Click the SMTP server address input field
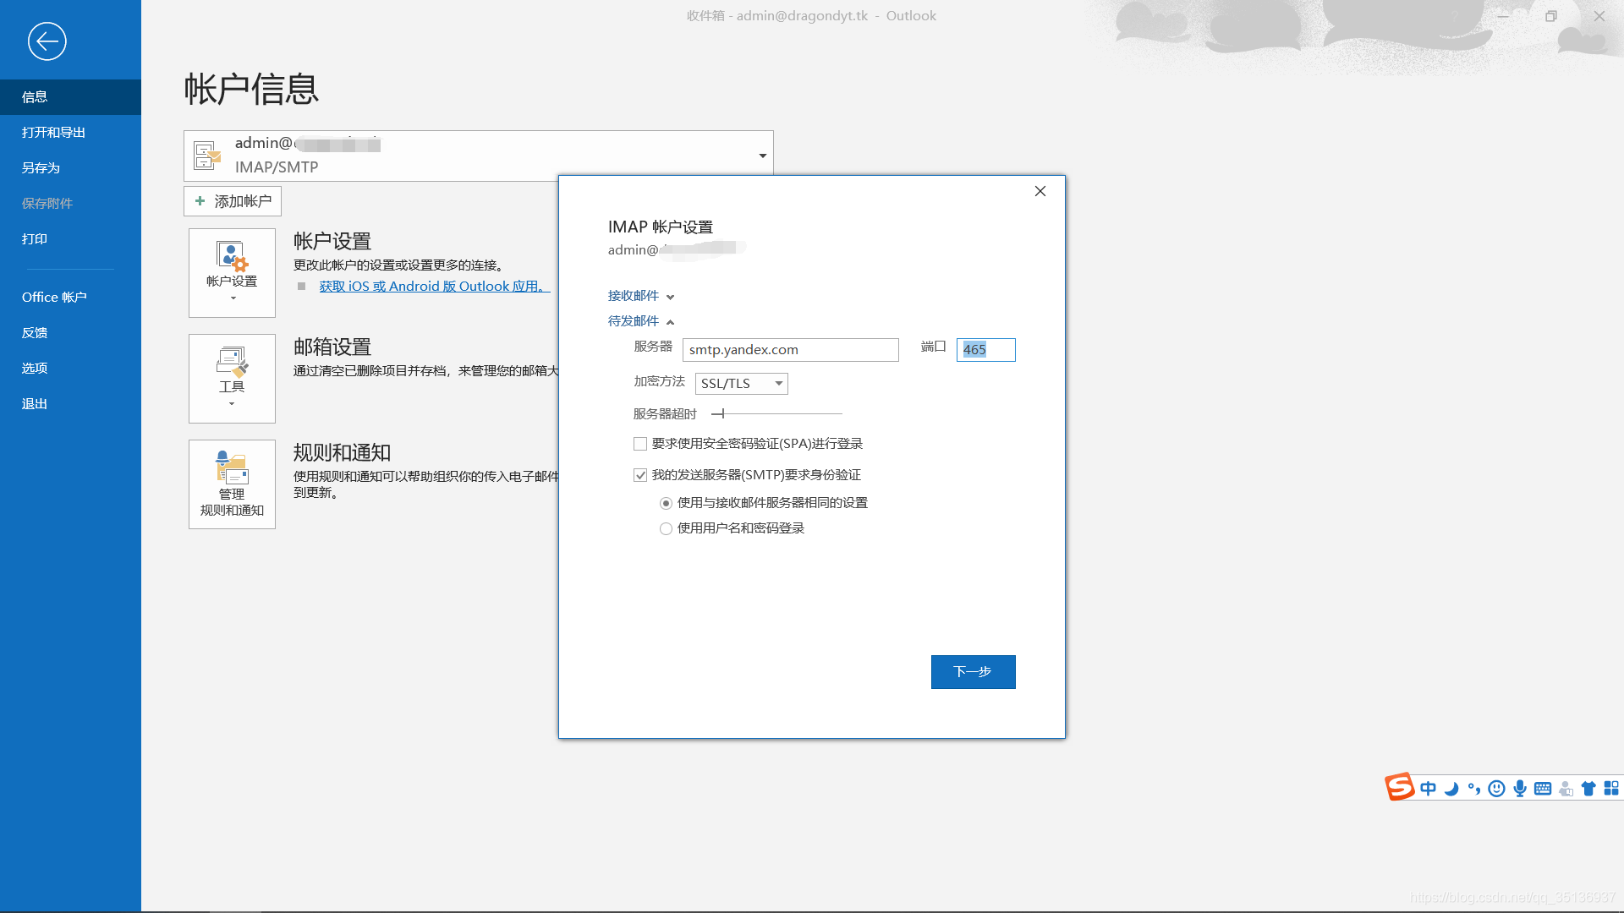Viewport: 1624px width, 913px height. tap(791, 350)
